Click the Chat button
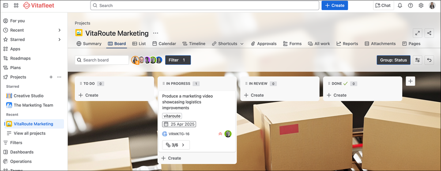This screenshot has height=171, width=441. pos(383,5)
